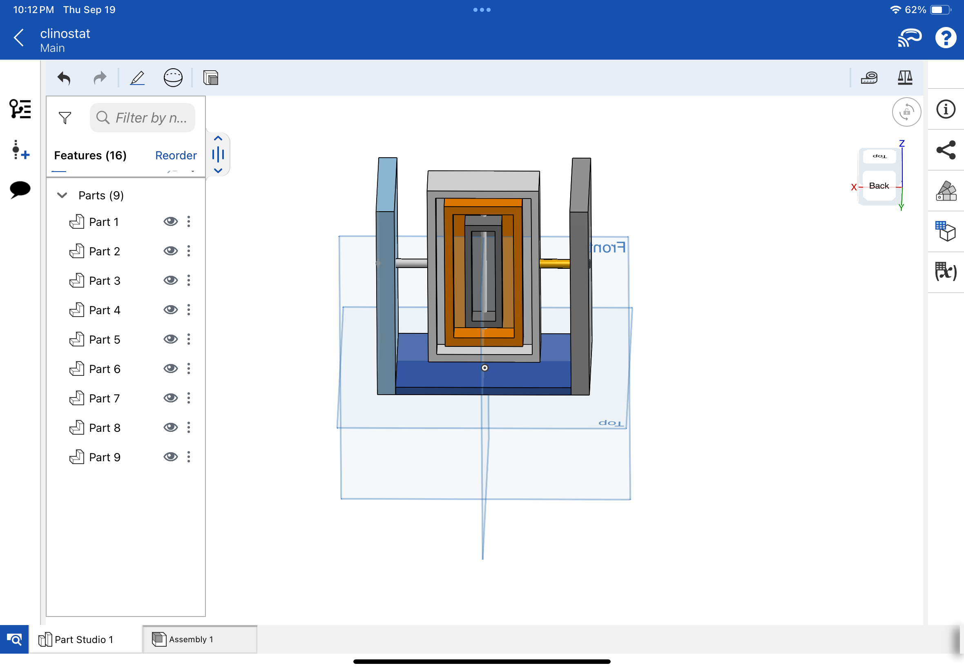The width and height of the screenshot is (964, 670).
Task: Open the three-dot menu for Part 4
Action: pyautogui.click(x=189, y=310)
